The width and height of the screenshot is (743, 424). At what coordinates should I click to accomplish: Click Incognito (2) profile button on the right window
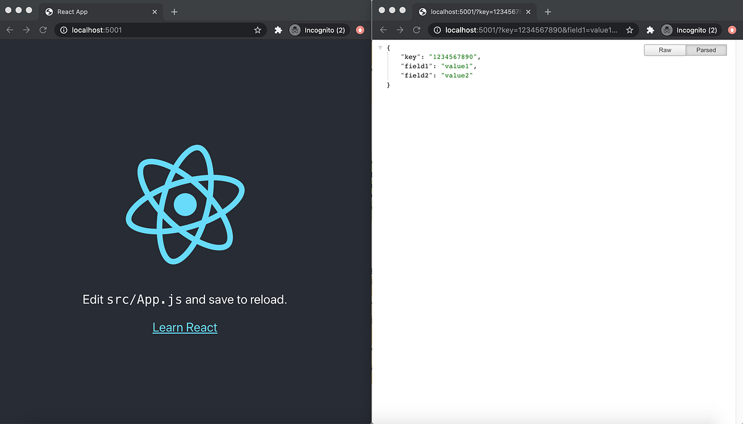tap(689, 29)
